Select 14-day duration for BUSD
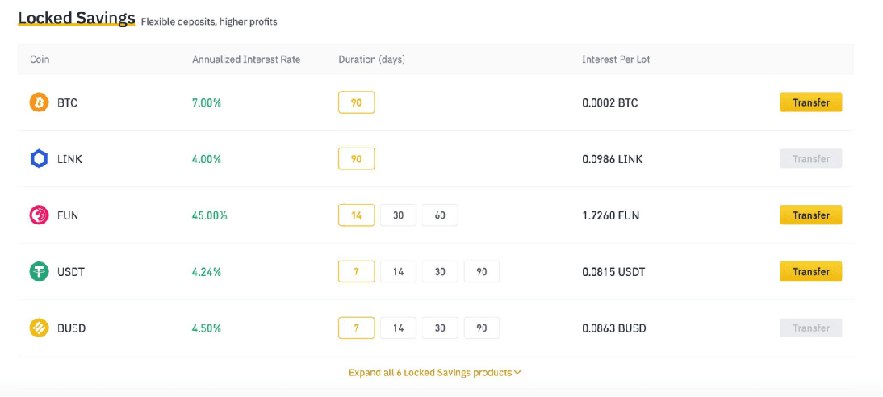 point(398,328)
